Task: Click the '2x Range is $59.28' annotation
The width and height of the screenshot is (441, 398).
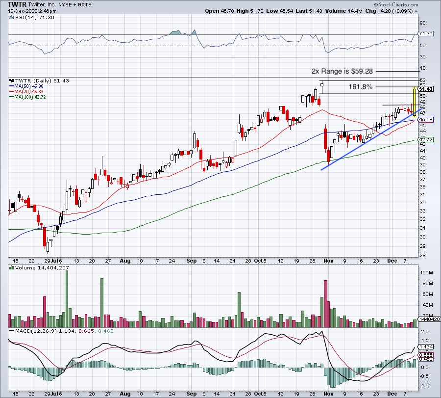Action: click(x=342, y=71)
